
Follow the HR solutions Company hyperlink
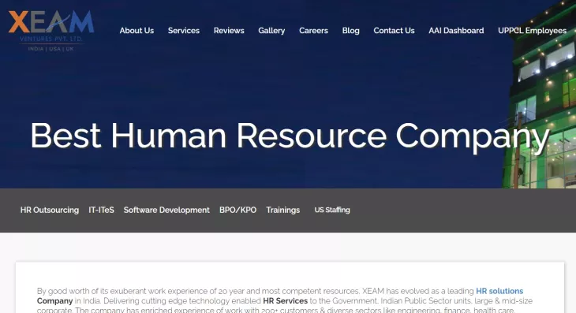pos(499,291)
